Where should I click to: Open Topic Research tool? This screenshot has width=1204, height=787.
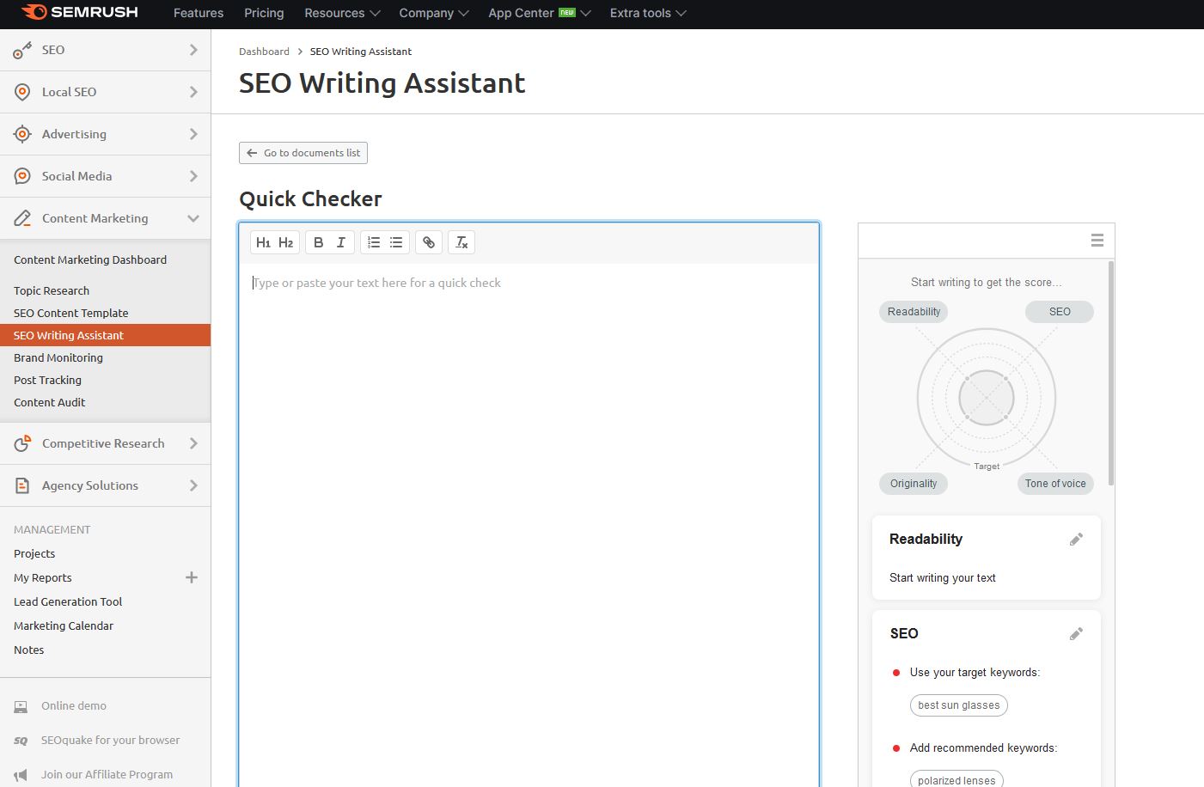52,290
